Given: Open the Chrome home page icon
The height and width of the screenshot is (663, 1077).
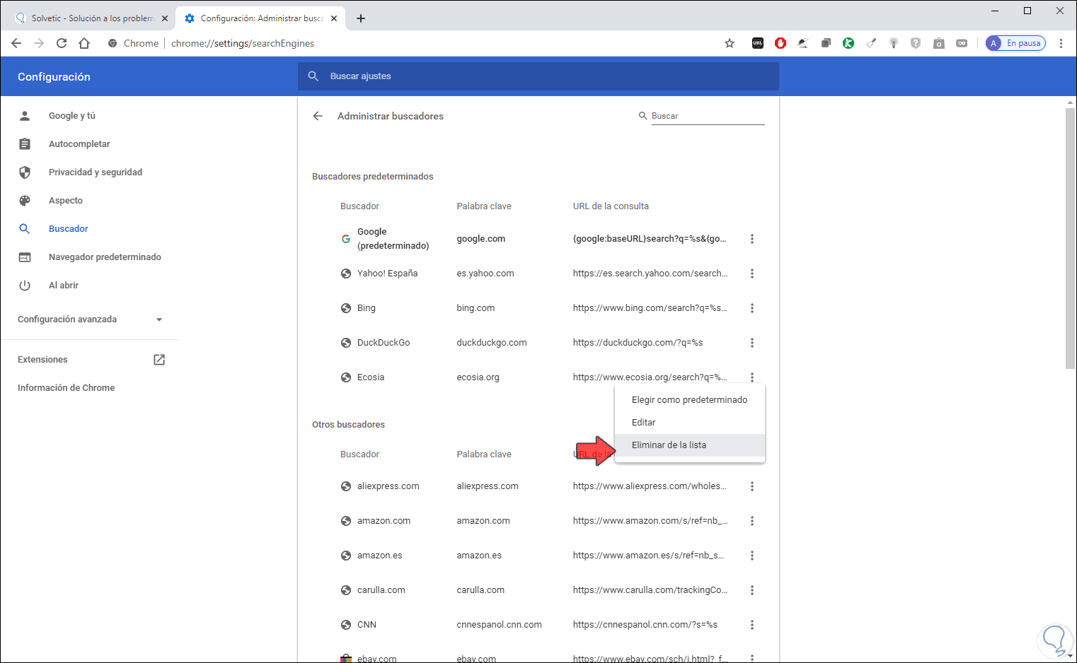Looking at the screenshot, I should tap(84, 43).
